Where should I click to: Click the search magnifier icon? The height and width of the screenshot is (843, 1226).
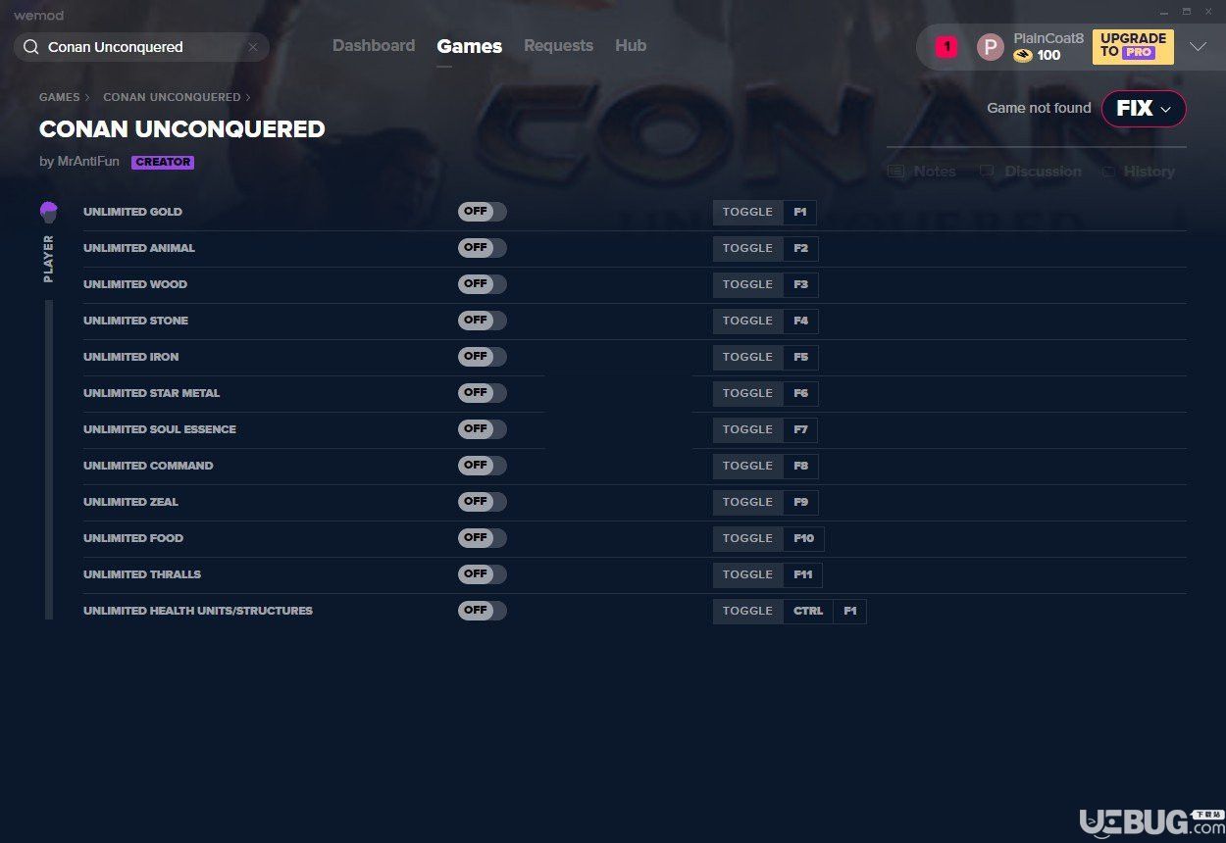30,47
